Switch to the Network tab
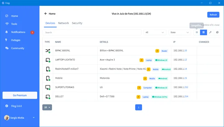 (x=63, y=23)
